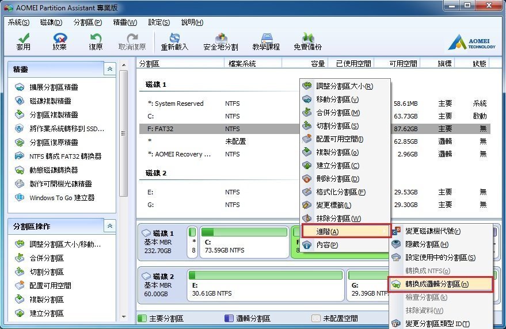Image resolution: width=506 pixels, height=329 pixels.
Task: Launch the 磁碟複製精靈 wizard
Action: tap(43, 101)
